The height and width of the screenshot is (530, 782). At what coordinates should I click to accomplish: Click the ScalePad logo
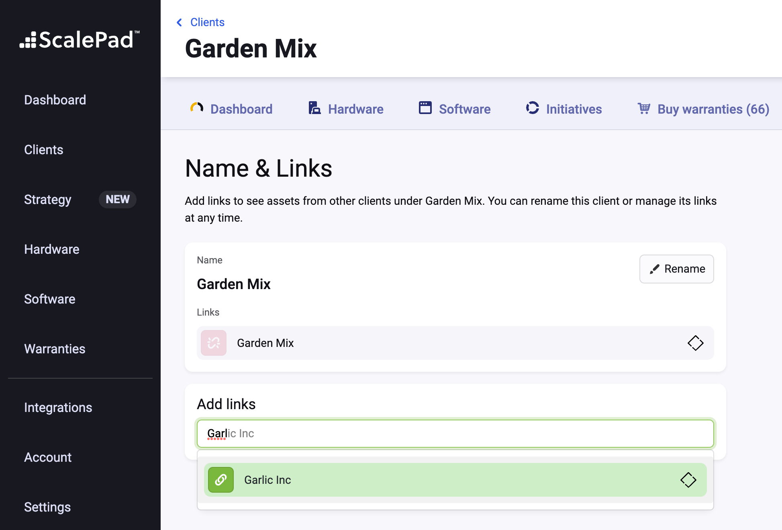click(x=80, y=40)
